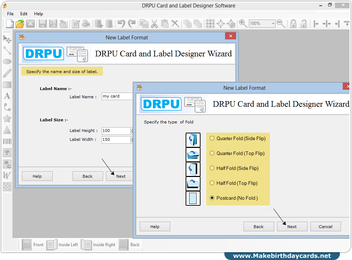Viewport: 352px width, 260px height.
Task: Close the label size dialog window
Action: (230, 36)
